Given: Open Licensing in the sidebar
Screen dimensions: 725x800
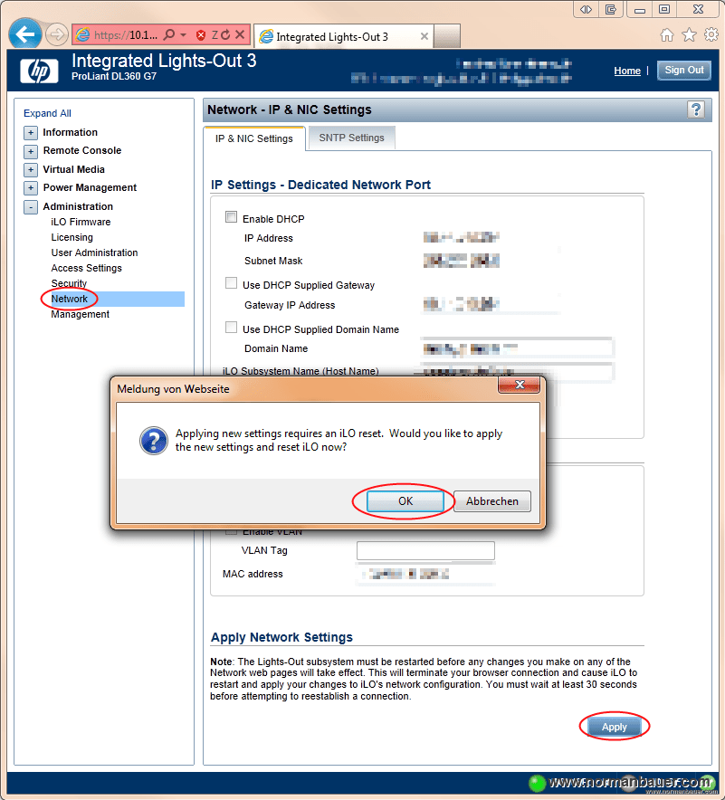Looking at the screenshot, I should (x=72, y=237).
